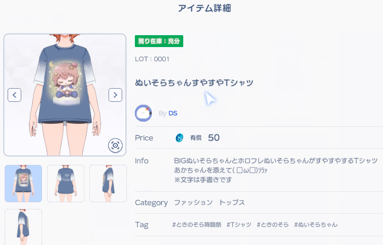Show the next preview image

click(x=115, y=95)
